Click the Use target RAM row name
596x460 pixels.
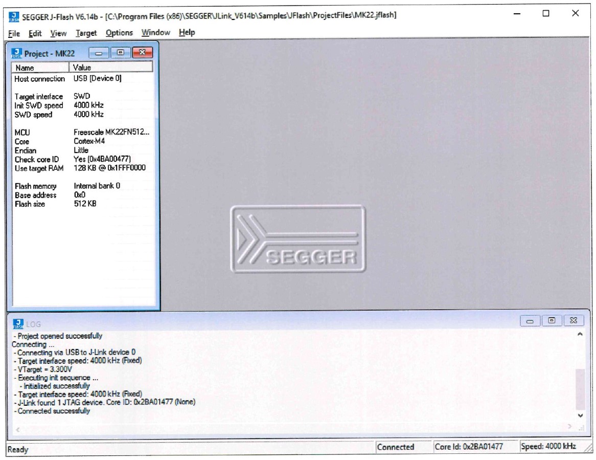39,168
